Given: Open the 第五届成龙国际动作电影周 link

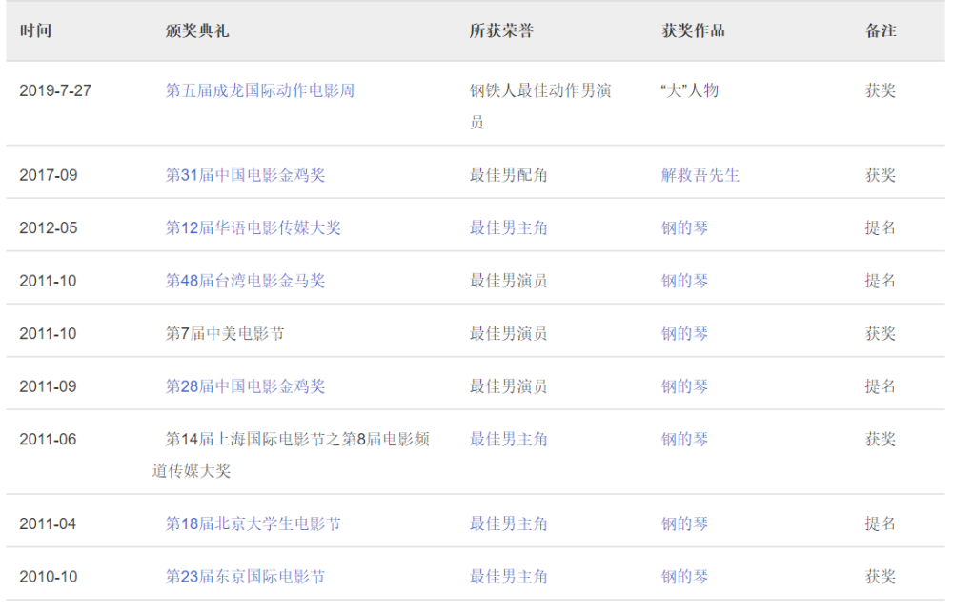Looking at the screenshot, I should click(259, 90).
